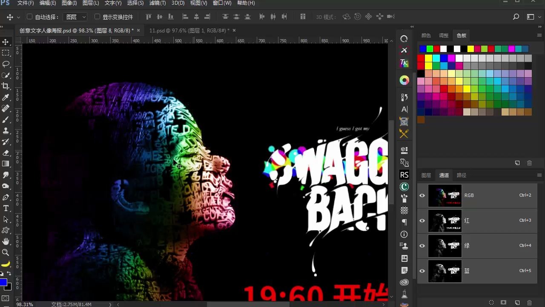
Task: Select the Hand tool
Action: click(x=6, y=241)
